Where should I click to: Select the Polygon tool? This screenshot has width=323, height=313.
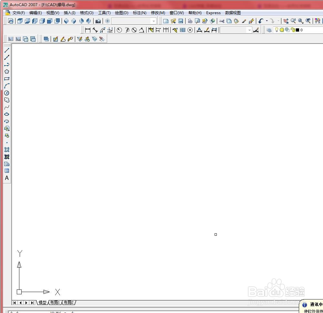pos(6,72)
